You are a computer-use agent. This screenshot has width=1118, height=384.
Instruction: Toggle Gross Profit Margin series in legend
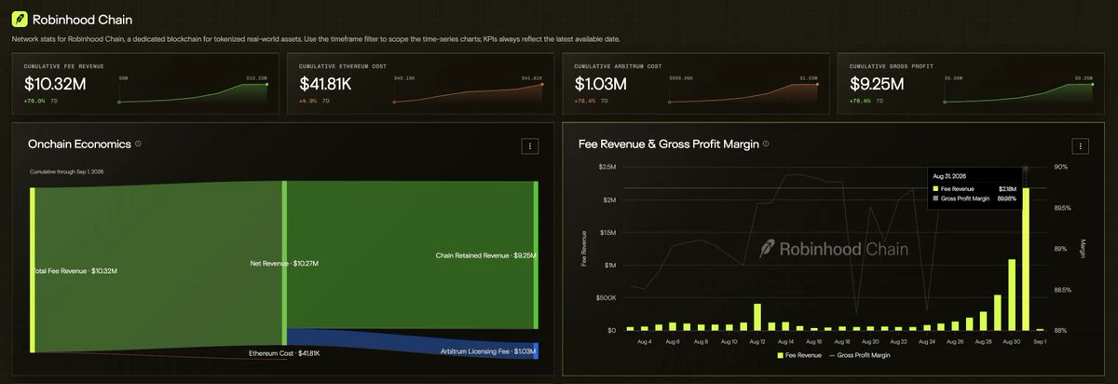coord(861,356)
